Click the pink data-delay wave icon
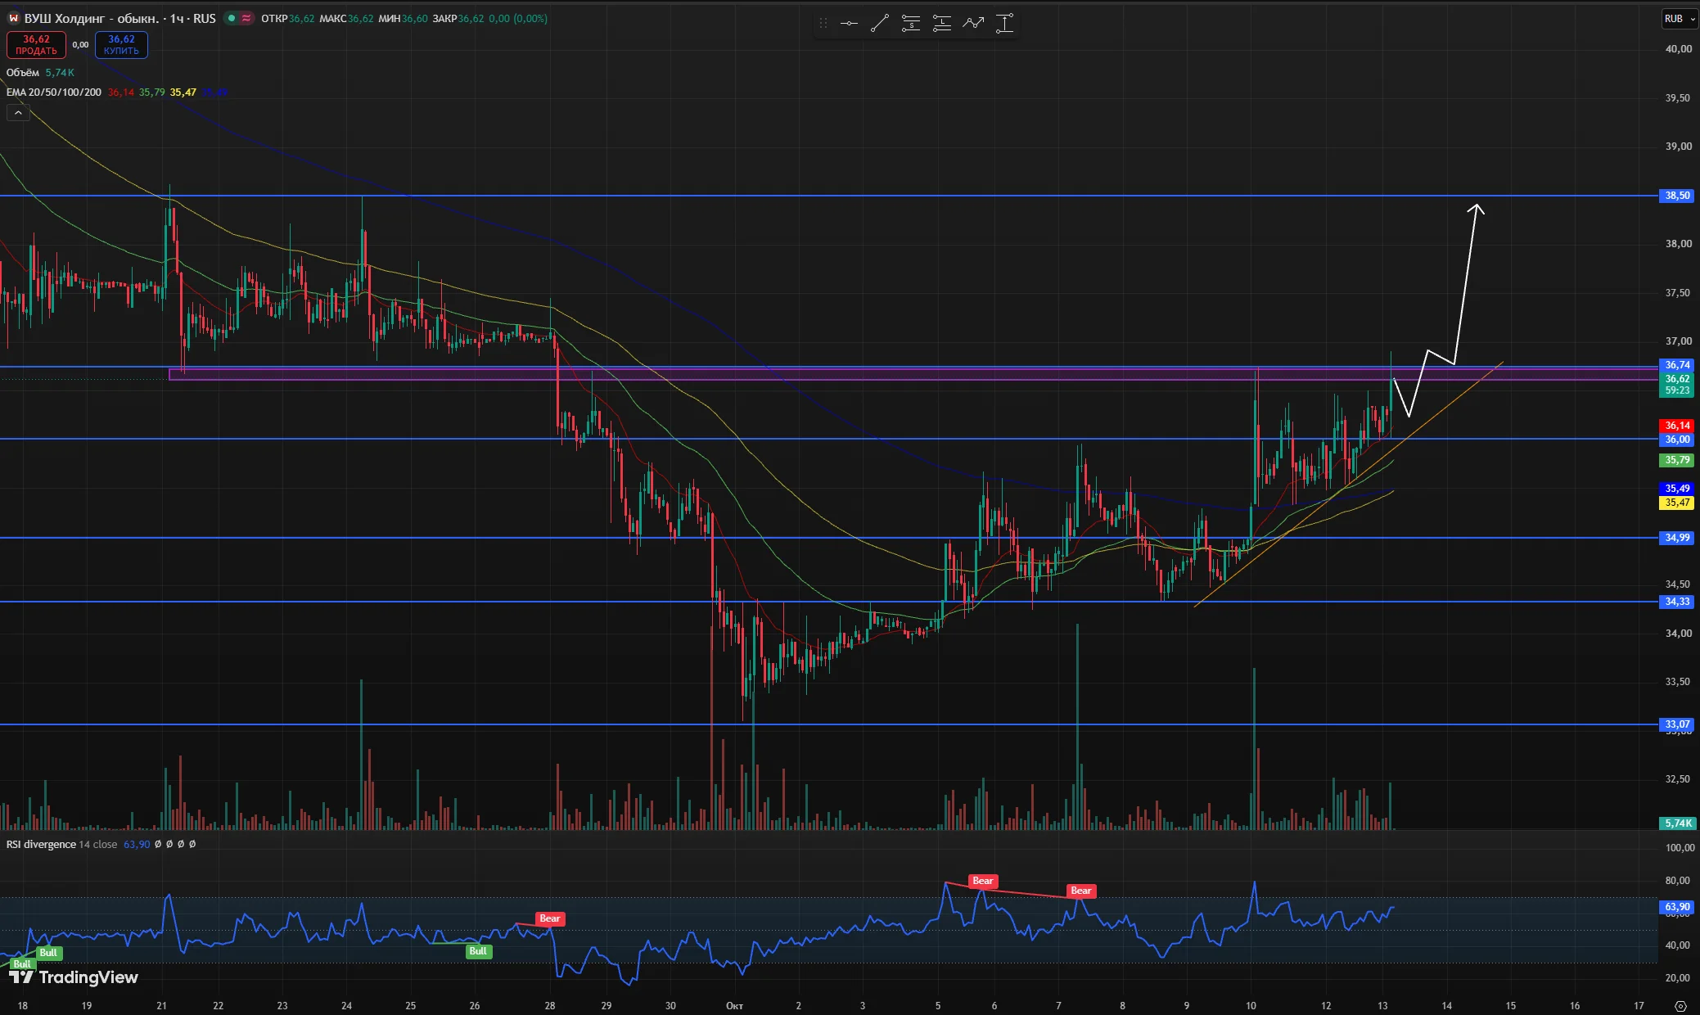Viewport: 1700px width, 1015px height. 246,18
